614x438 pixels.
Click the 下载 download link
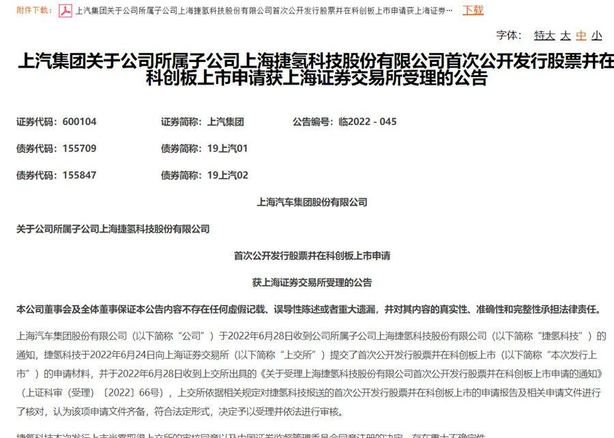473,10
